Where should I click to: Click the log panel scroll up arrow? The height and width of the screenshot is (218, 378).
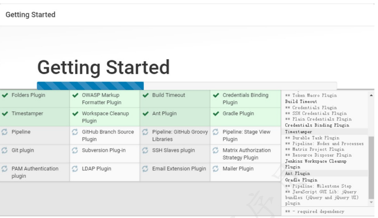tap(371, 95)
